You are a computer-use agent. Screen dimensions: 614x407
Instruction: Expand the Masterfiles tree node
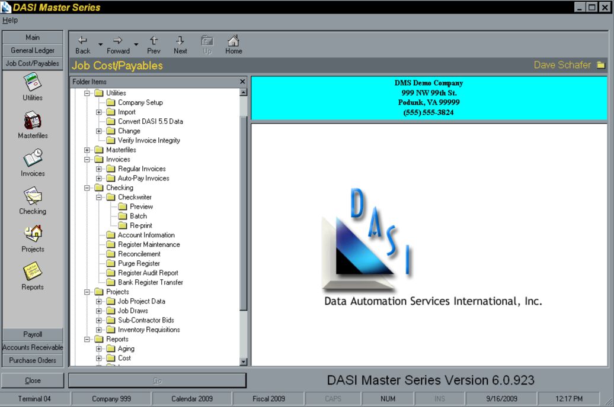87,150
